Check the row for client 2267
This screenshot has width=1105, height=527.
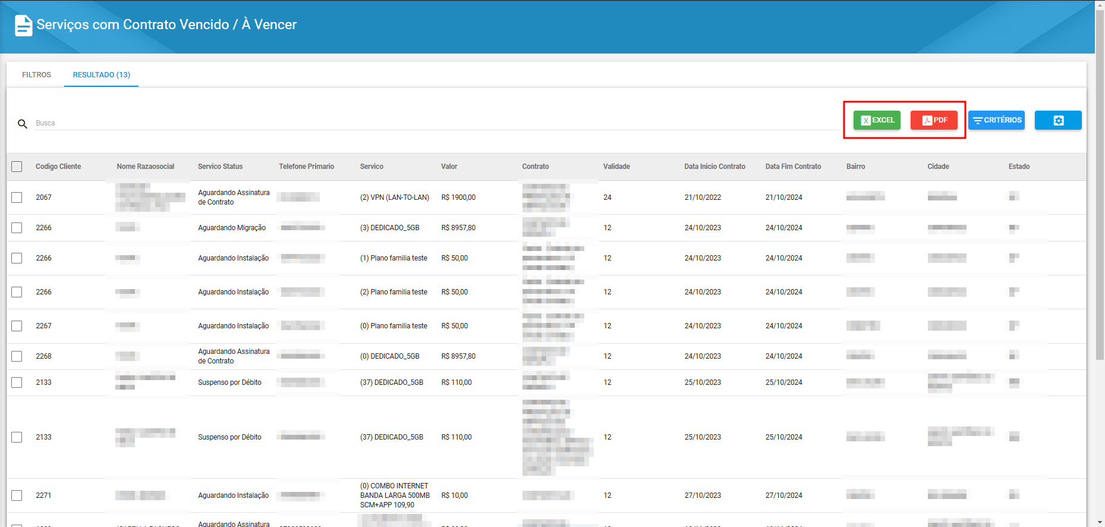(x=17, y=326)
